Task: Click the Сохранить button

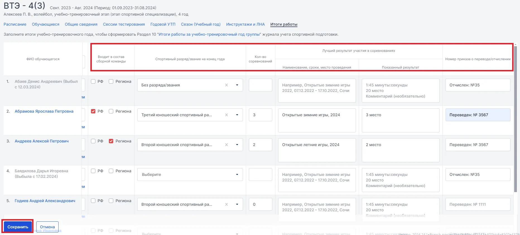Action: (18, 227)
